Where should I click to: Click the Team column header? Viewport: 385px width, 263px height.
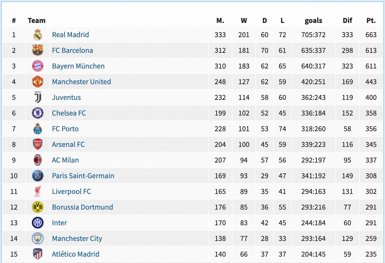(37, 21)
